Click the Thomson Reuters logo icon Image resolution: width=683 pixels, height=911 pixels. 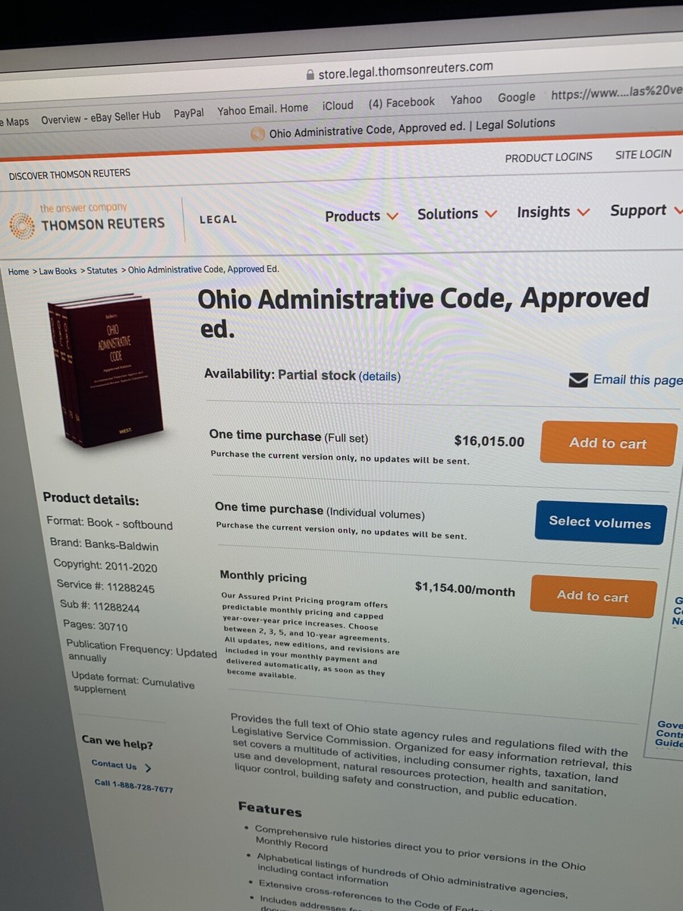tap(21, 225)
